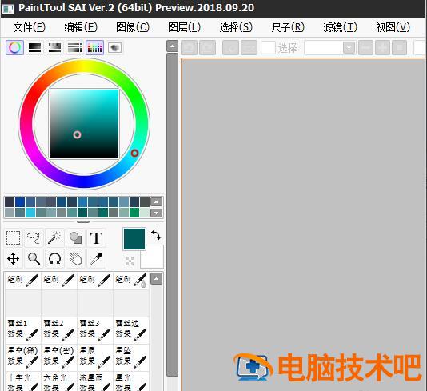
Task: Toggle the color wheel panel
Action: (x=14, y=48)
